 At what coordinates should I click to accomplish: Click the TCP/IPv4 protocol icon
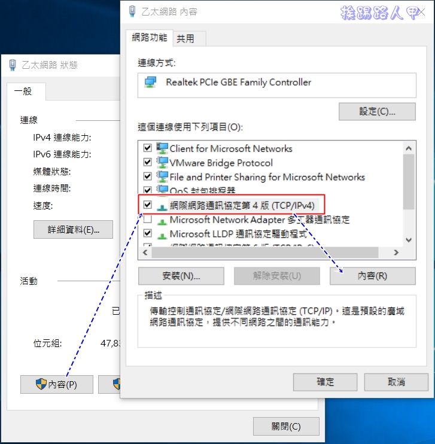pyautogui.click(x=162, y=207)
